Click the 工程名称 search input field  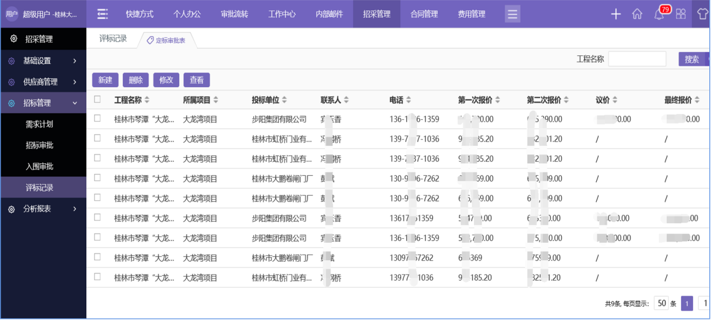pos(637,59)
